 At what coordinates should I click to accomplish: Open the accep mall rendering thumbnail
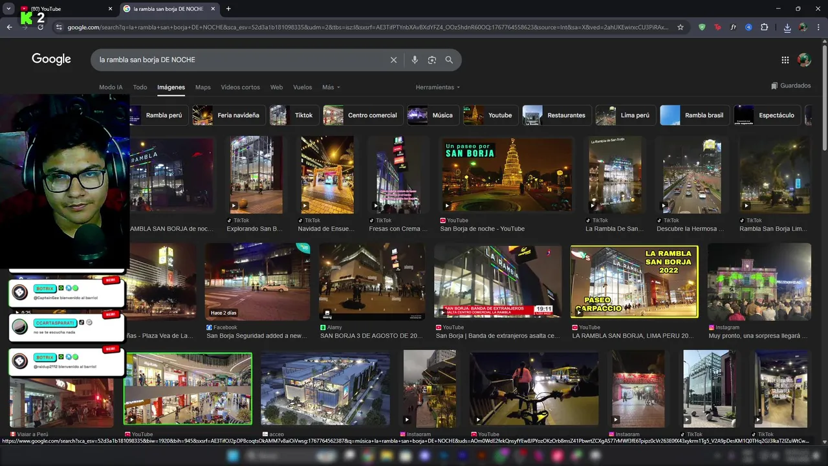pyautogui.click(x=325, y=388)
